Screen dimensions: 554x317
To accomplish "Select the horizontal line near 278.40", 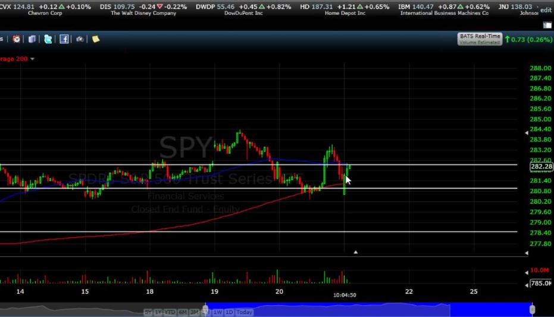I will coord(259,232).
